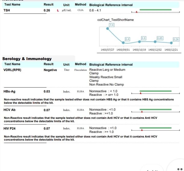Image resolution: width=184 pixels, height=171 pixels.
Task: Click the 1400/12/21 date on chart axis
Action: 171,50
